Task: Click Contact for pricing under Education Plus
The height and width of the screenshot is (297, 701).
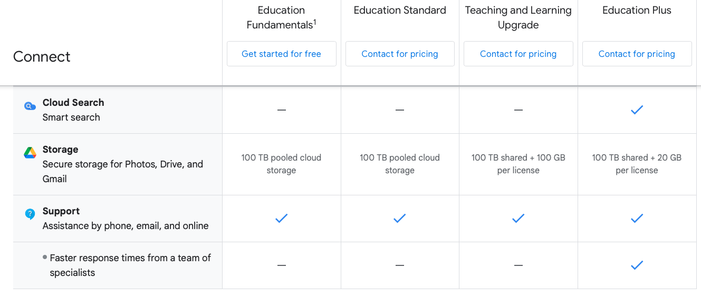Action: tap(637, 54)
